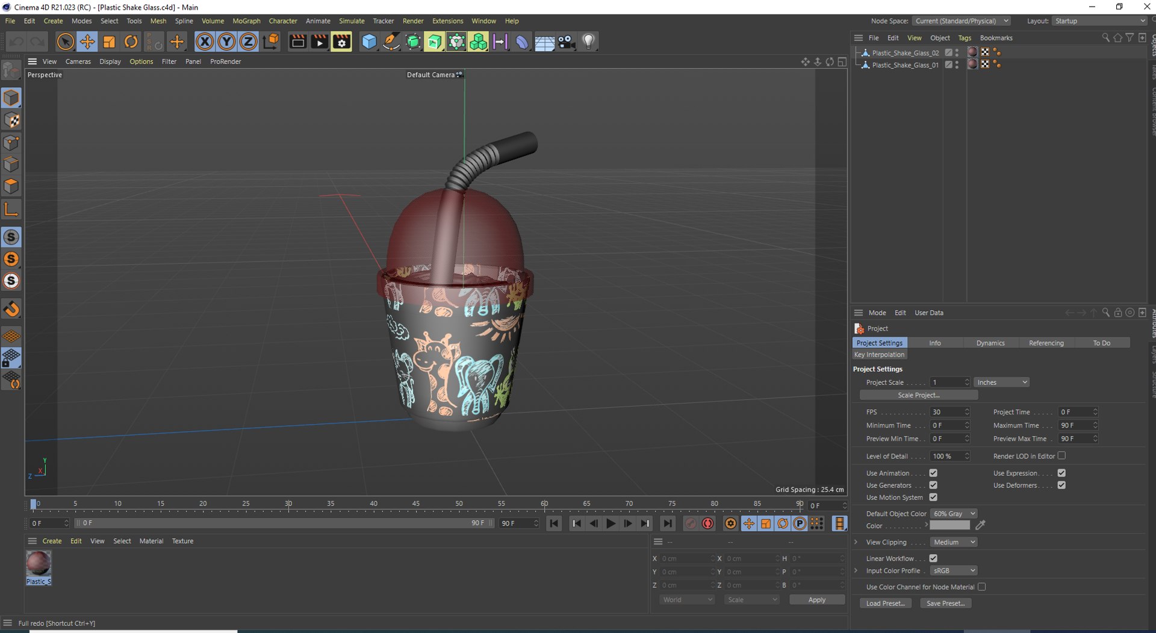The height and width of the screenshot is (633, 1156).
Task: Open the Key Interpolation tab
Action: [x=879, y=355]
